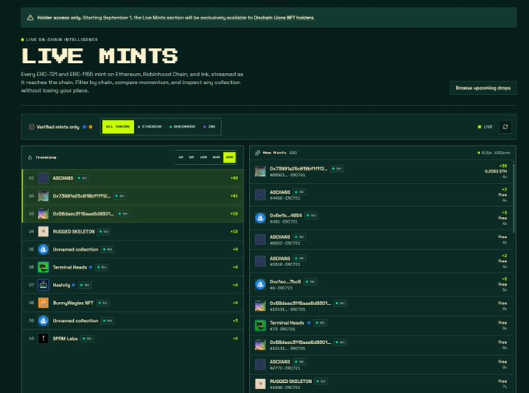Image resolution: width=529 pixels, height=393 pixels.
Task: Click the 0.2051 ETH mint price
Action: 496,171
